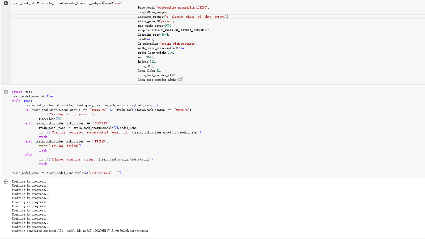Click the lr_scheduler 'cosine_with_restarts' string
This screenshot has height=239, width=425.
(x=178, y=44)
